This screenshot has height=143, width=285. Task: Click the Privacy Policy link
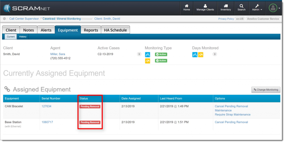(226, 19)
